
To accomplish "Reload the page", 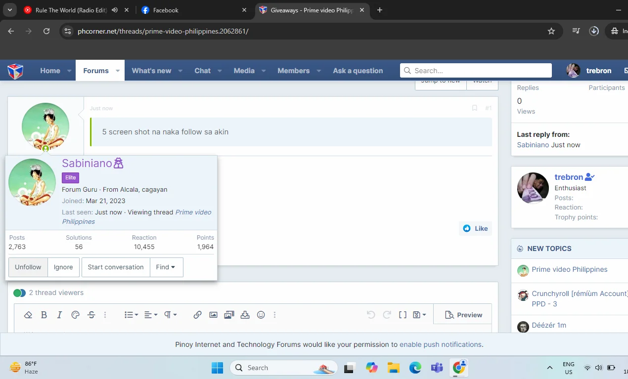I will 46,31.
